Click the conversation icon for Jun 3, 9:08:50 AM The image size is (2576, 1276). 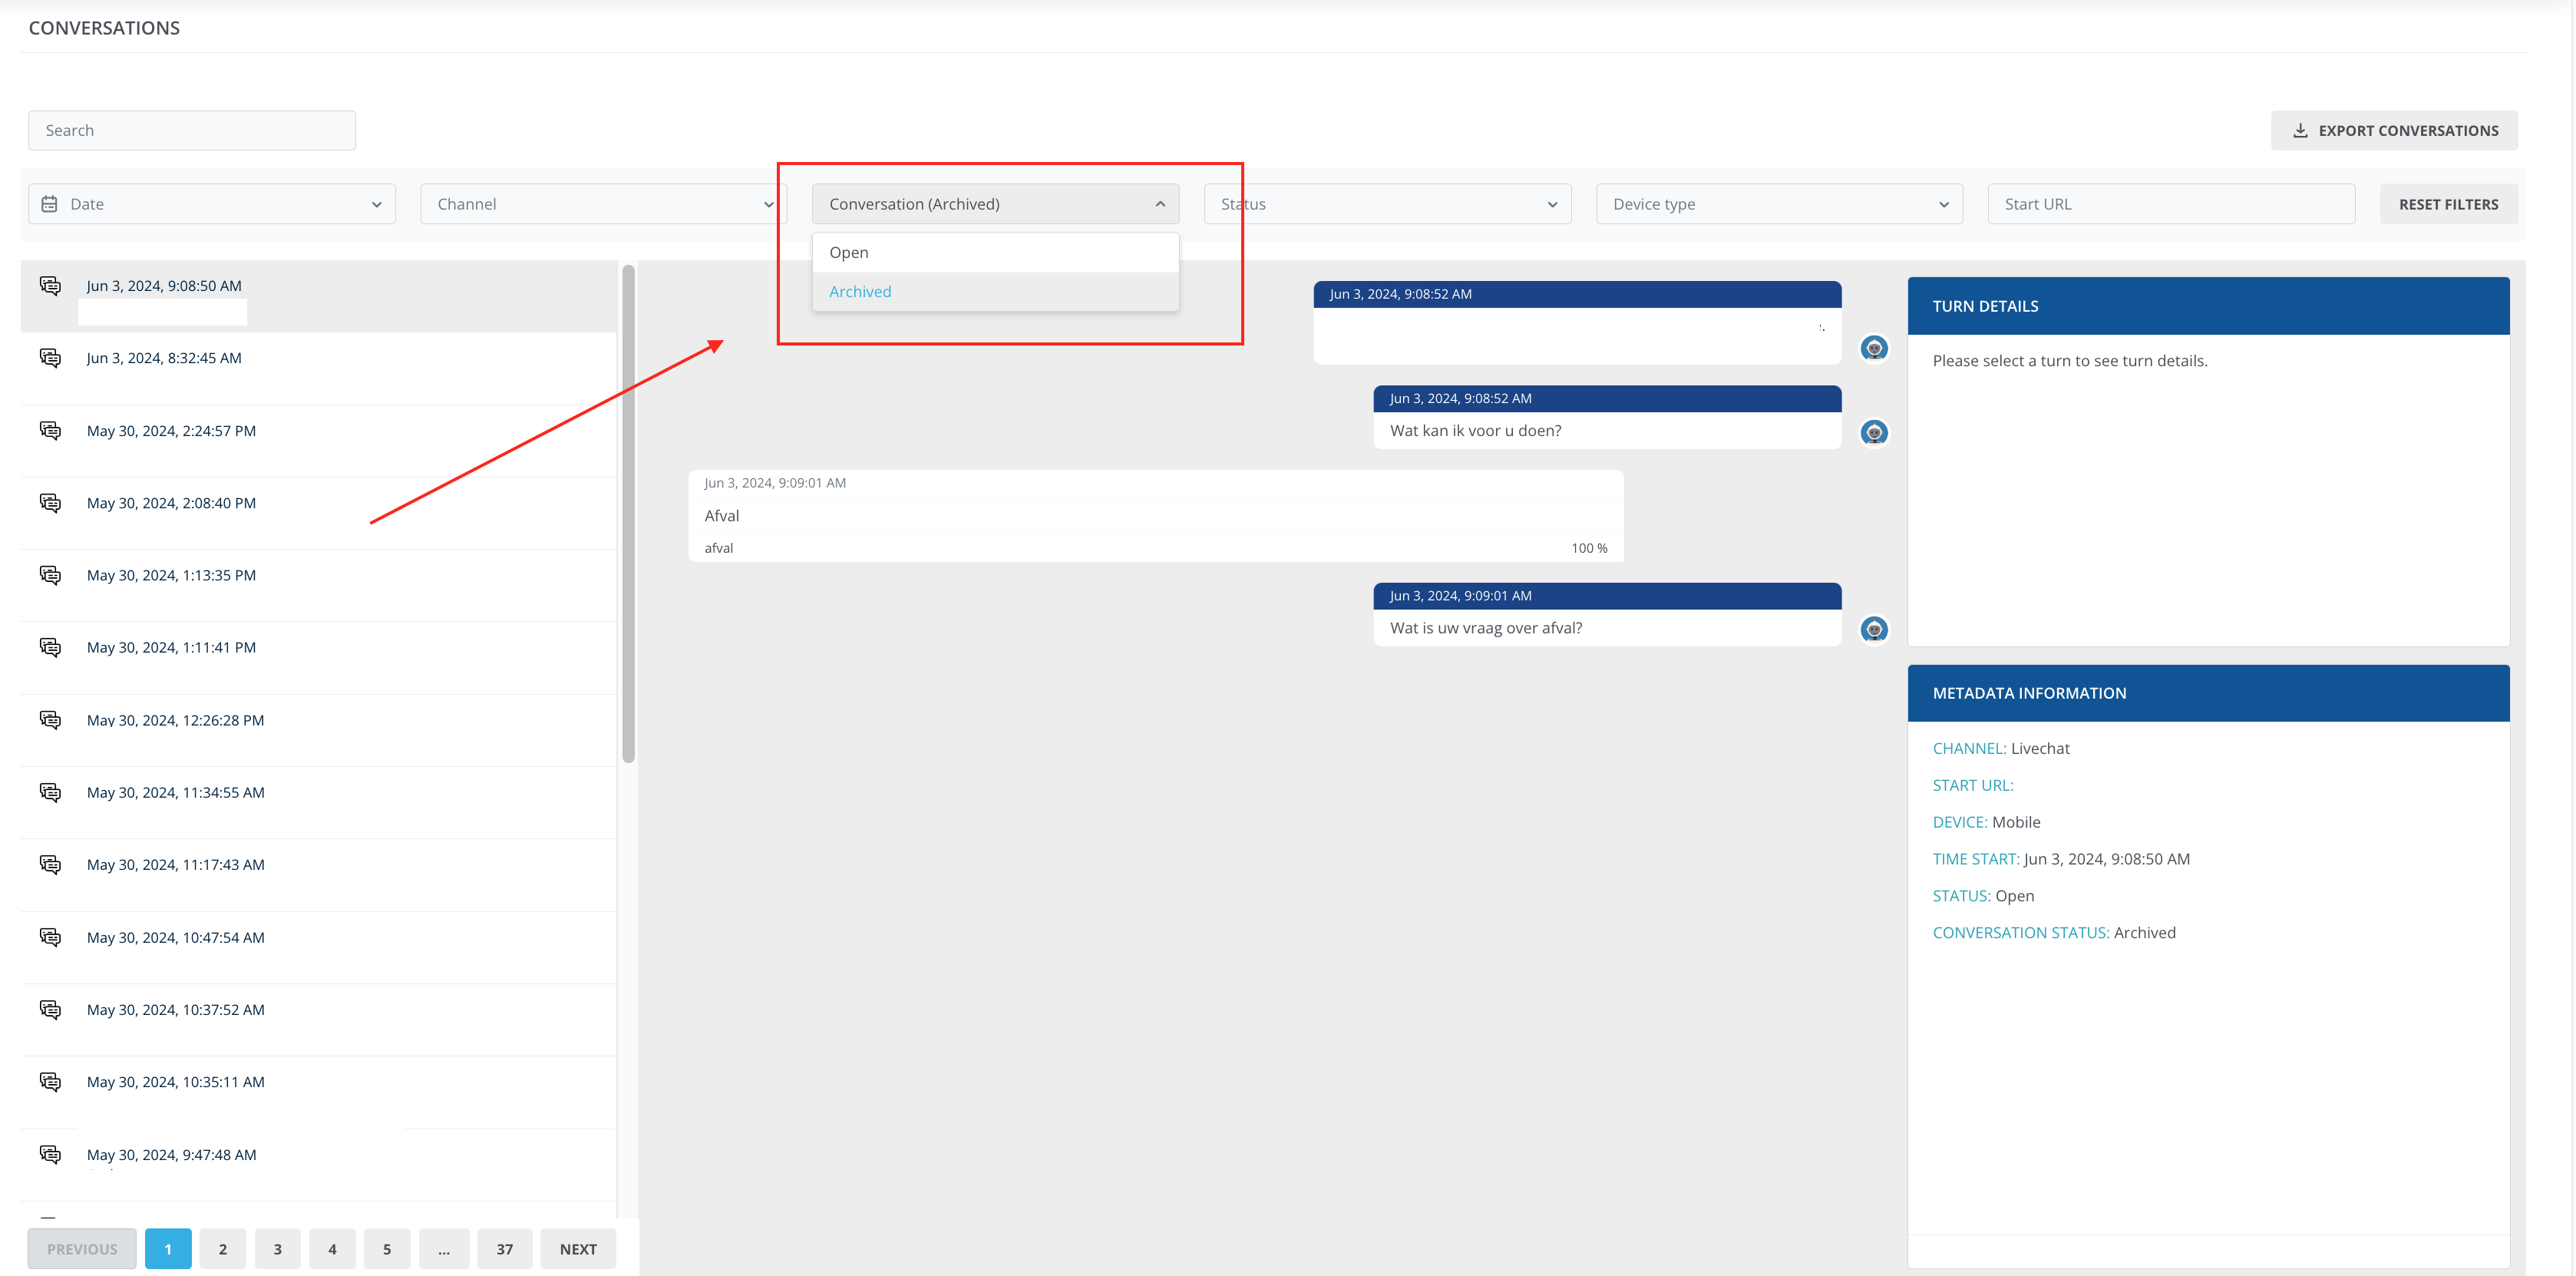(50, 286)
